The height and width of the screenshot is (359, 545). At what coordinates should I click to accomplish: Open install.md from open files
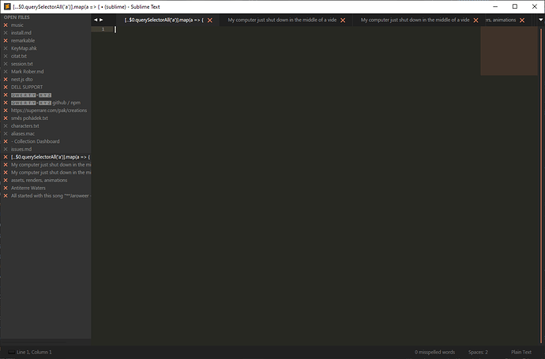pyautogui.click(x=21, y=32)
